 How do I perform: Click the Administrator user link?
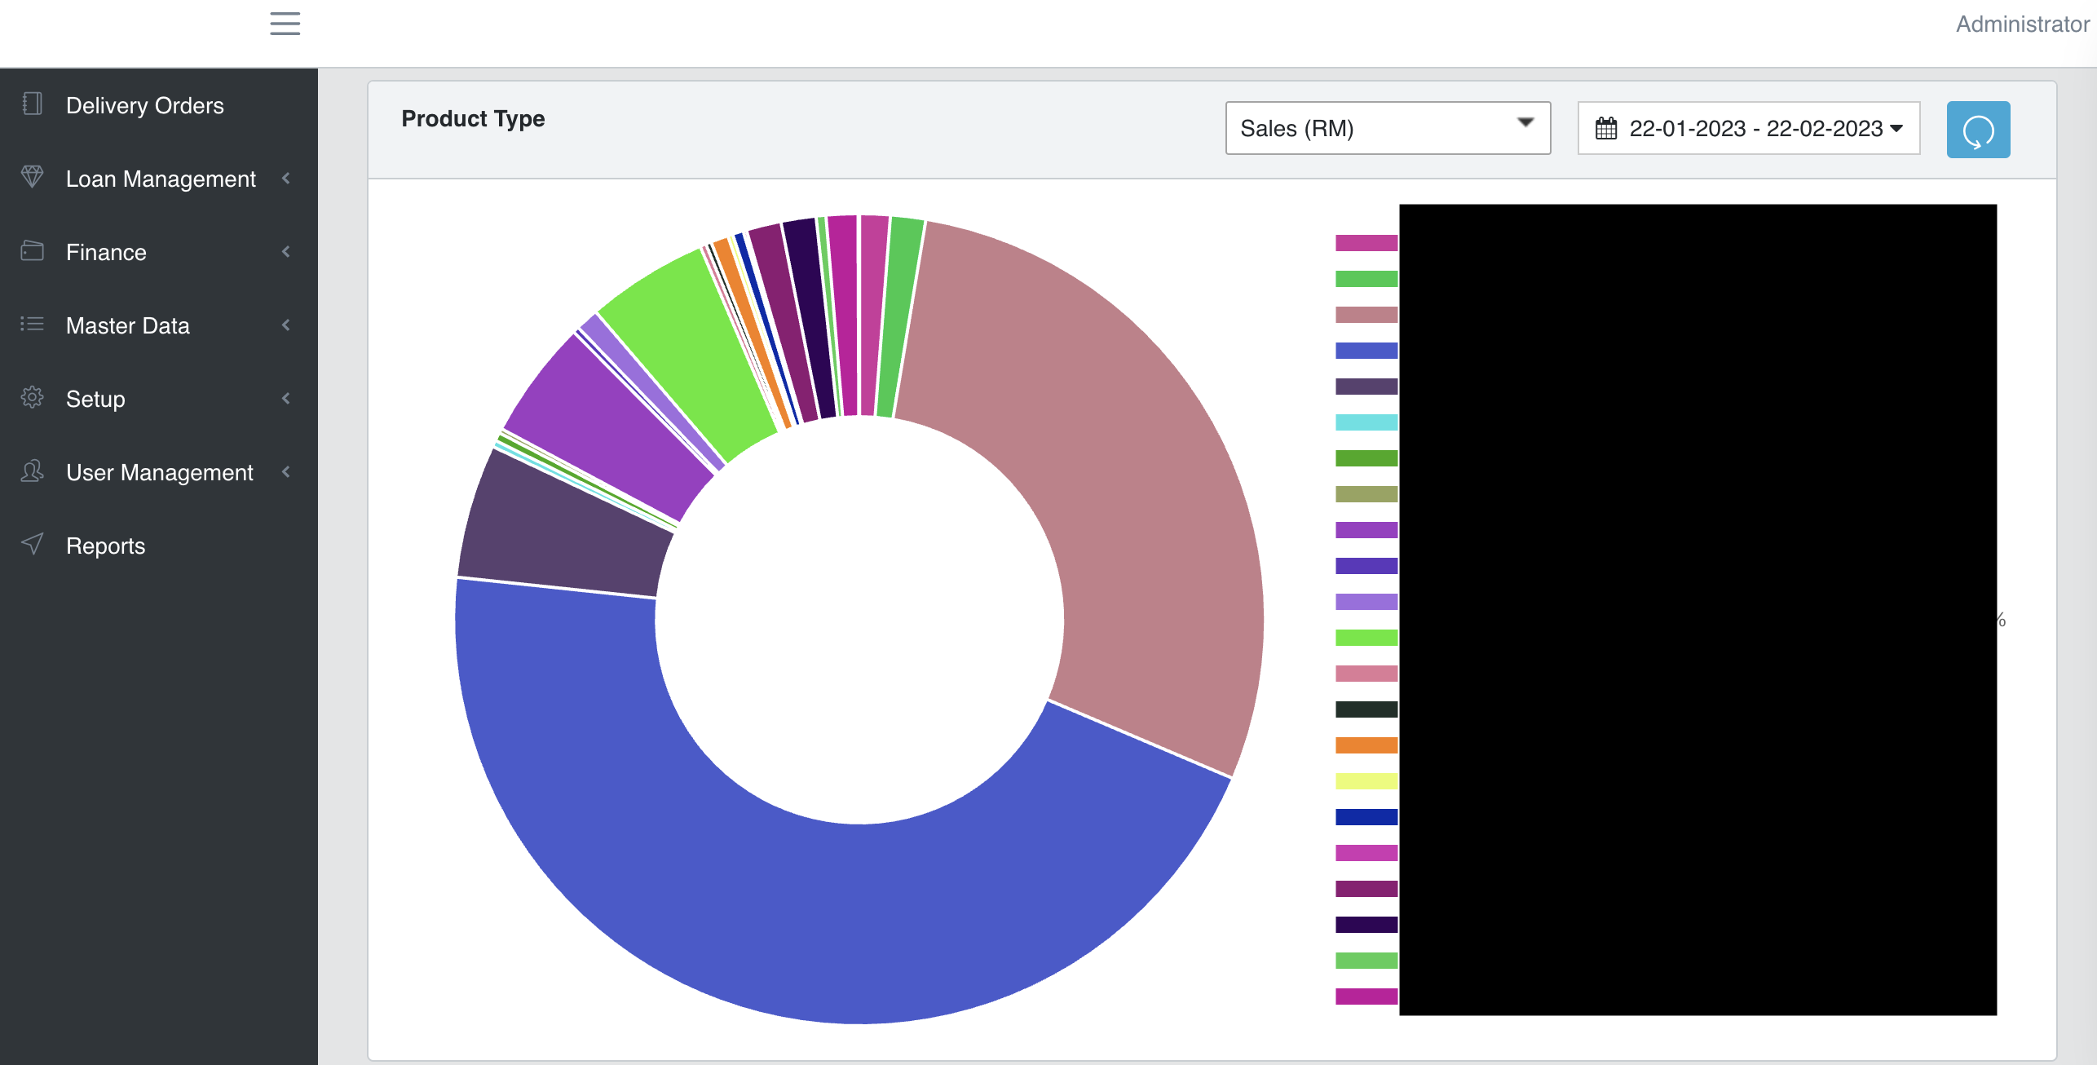2021,24
